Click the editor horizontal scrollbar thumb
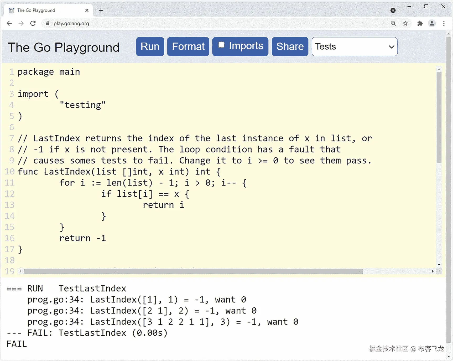 (193, 271)
